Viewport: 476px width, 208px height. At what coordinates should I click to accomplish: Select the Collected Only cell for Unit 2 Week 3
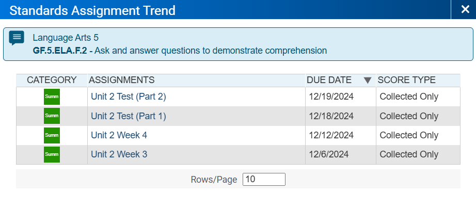point(418,154)
